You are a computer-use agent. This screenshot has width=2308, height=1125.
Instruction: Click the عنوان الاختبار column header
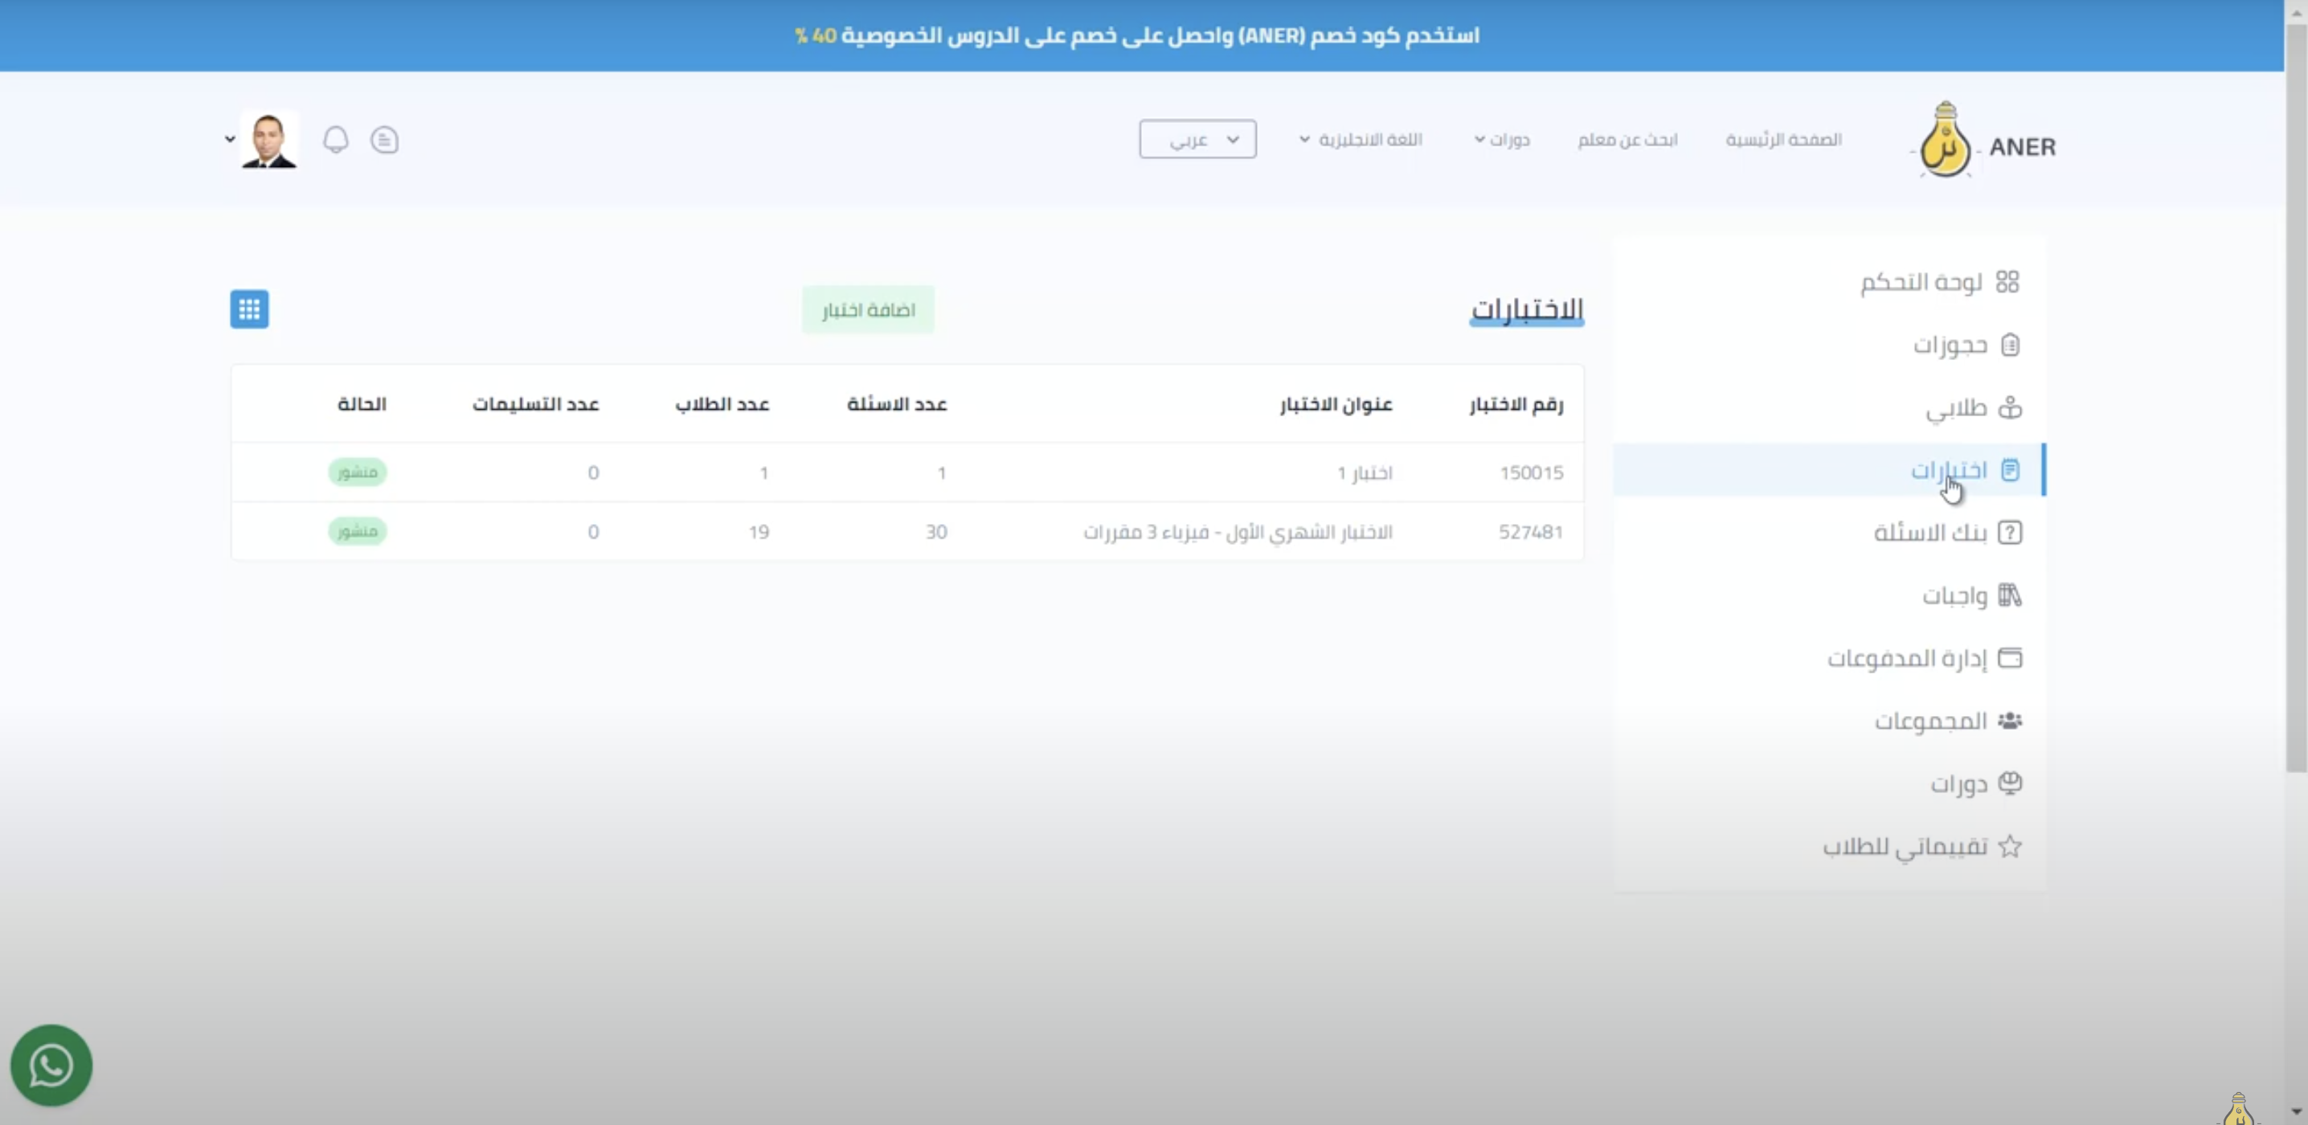pos(1336,404)
